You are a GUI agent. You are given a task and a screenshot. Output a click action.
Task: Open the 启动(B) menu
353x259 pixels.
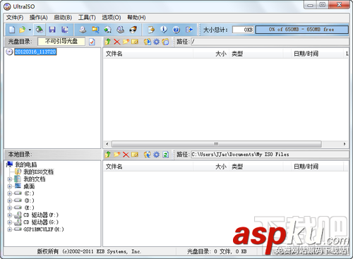(63, 18)
